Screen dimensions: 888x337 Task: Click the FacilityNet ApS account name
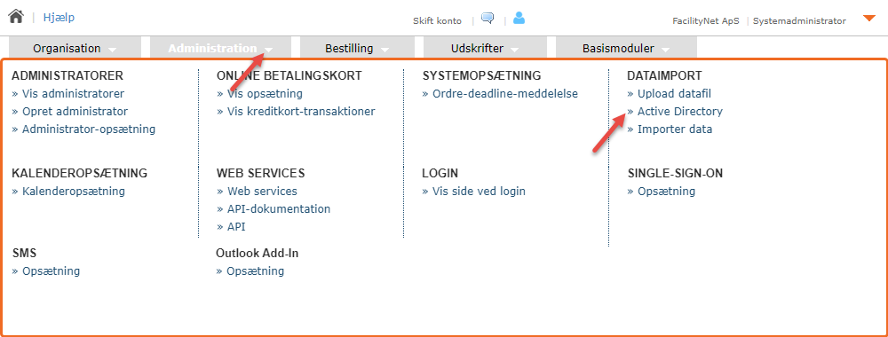[x=706, y=21]
